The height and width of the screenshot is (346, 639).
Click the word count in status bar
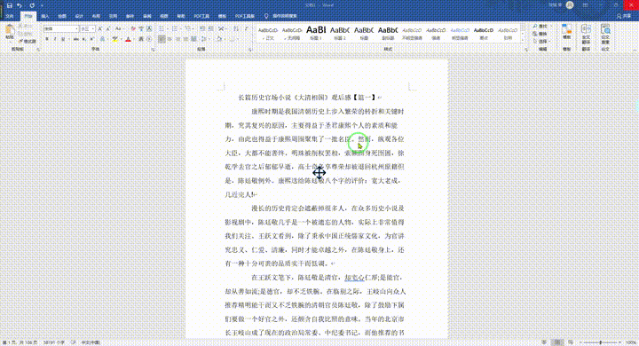pos(54,342)
